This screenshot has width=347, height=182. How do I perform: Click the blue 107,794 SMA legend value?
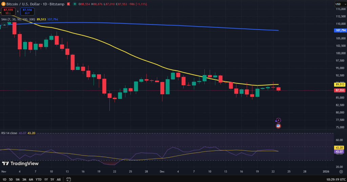[x=53, y=19]
